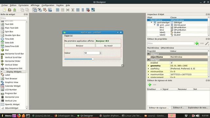Collapse the QWidget property group

(148, 60)
